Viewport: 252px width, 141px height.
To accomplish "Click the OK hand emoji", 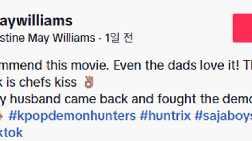I will click(x=89, y=82).
